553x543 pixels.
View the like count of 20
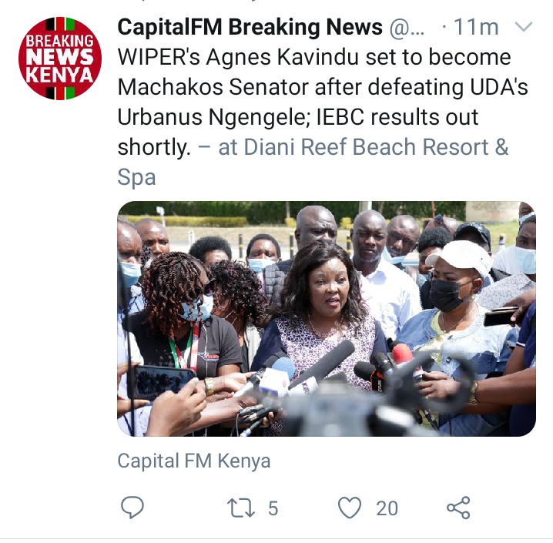click(x=387, y=508)
